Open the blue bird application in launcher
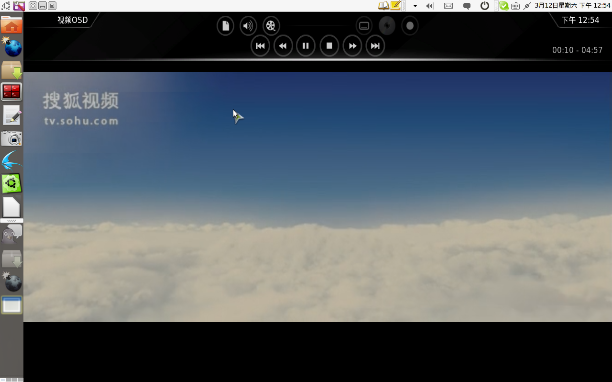 [11, 161]
